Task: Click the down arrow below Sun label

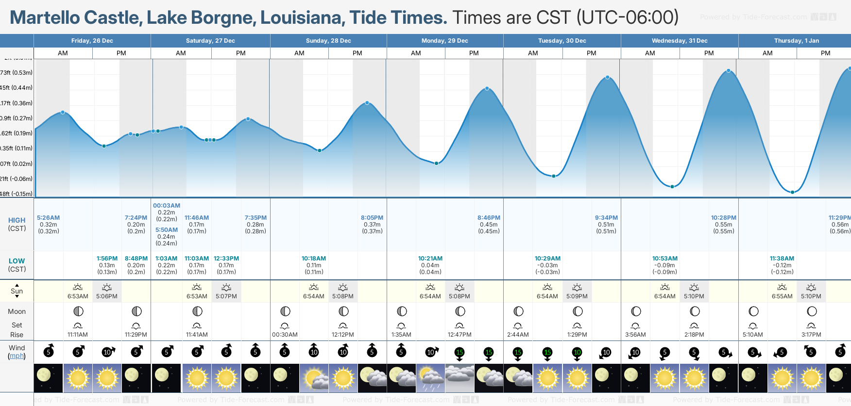Action: [17, 296]
